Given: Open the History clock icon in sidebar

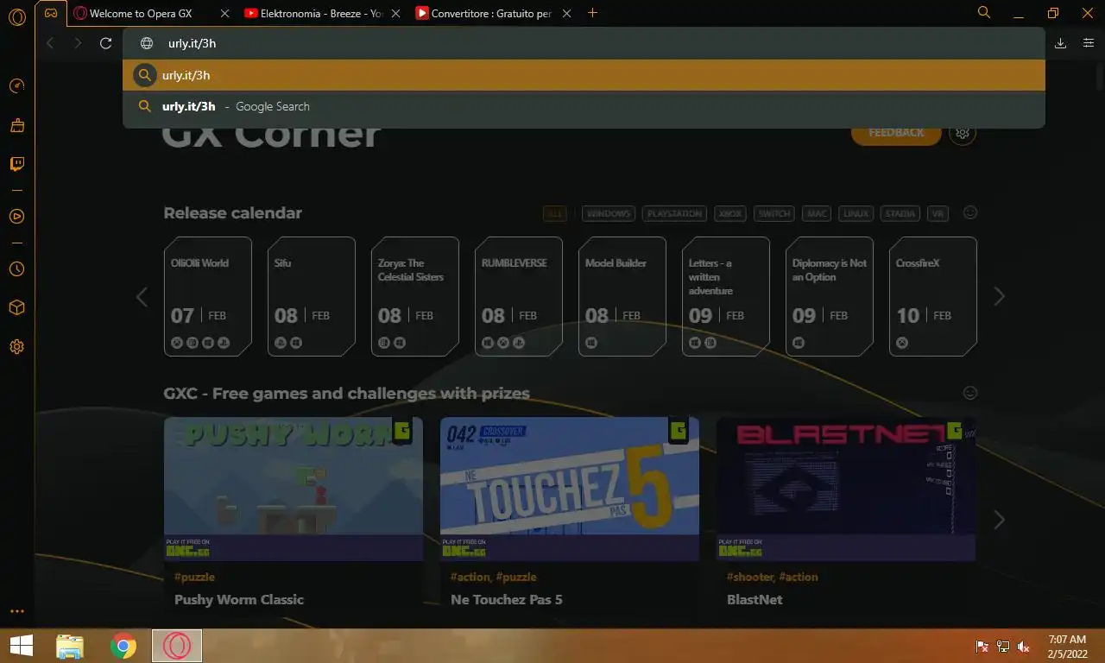Looking at the screenshot, I should click(16, 269).
